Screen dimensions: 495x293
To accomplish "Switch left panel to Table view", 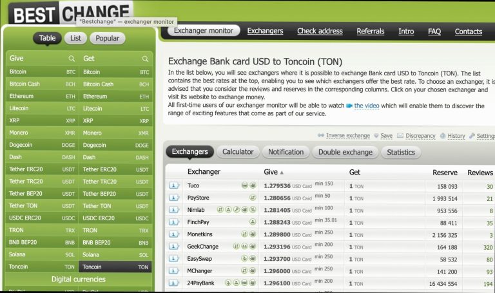I will point(47,38).
